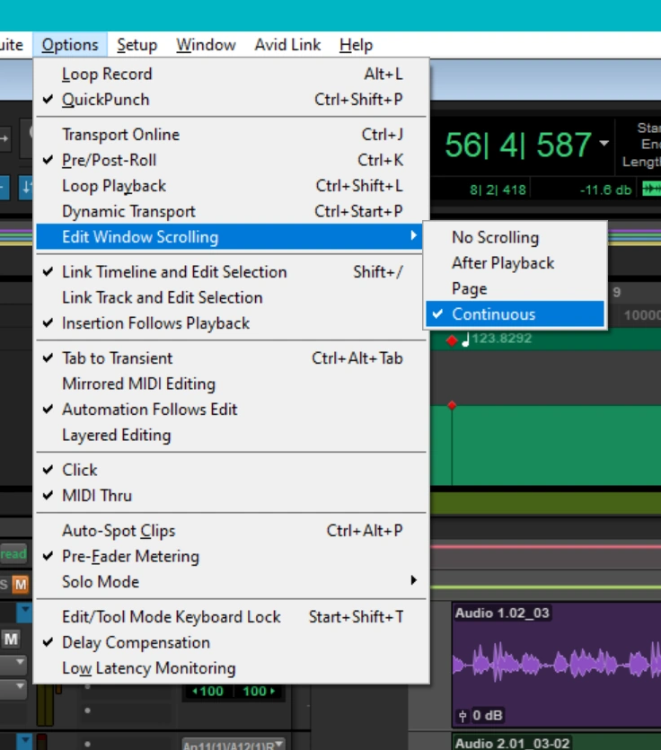Open main counter format dropdown arrow
Screen dimensions: 661x750
[604, 144]
